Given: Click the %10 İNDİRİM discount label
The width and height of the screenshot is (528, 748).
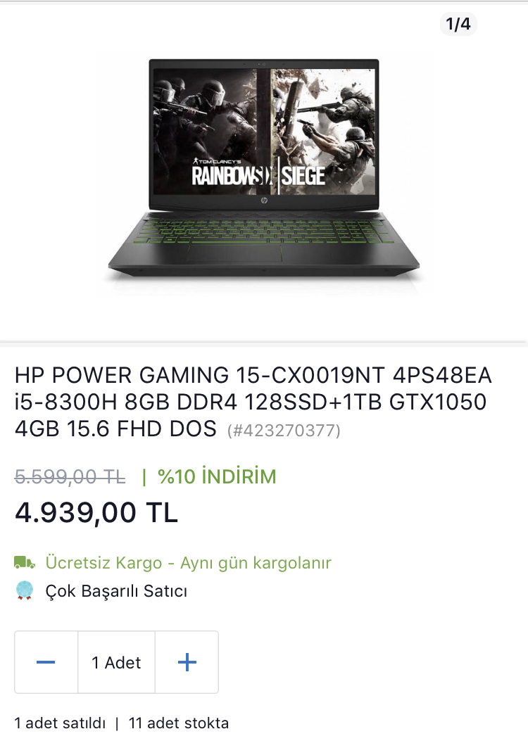Looking at the screenshot, I should click(x=218, y=476).
